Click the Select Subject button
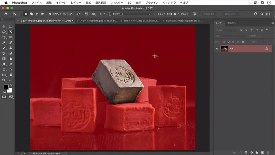 point(209,14)
